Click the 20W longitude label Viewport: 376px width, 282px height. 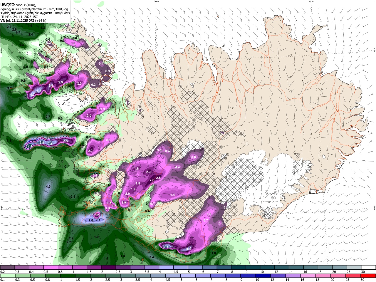pyautogui.click(x=156, y=1)
